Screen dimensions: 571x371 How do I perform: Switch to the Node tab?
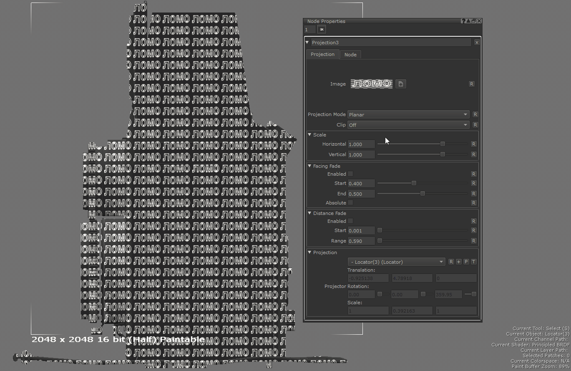point(350,55)
